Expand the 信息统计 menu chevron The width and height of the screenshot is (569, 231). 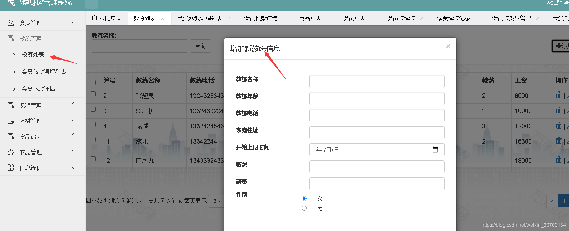[x=73, y=167]
